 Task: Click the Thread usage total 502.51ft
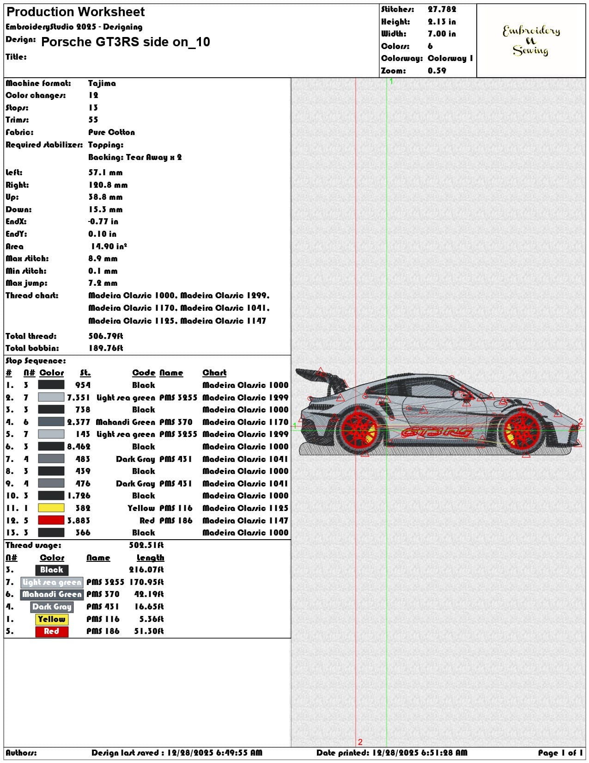click(x=146, y=545)
